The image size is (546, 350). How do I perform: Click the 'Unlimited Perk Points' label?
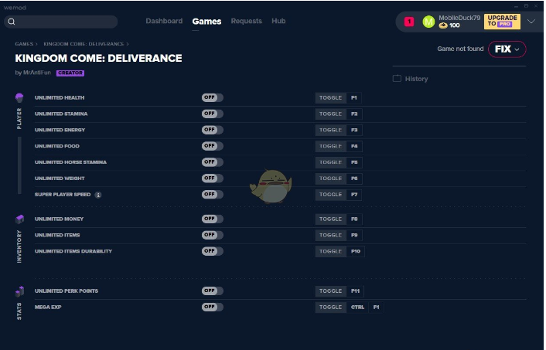(x=67, y=291)
